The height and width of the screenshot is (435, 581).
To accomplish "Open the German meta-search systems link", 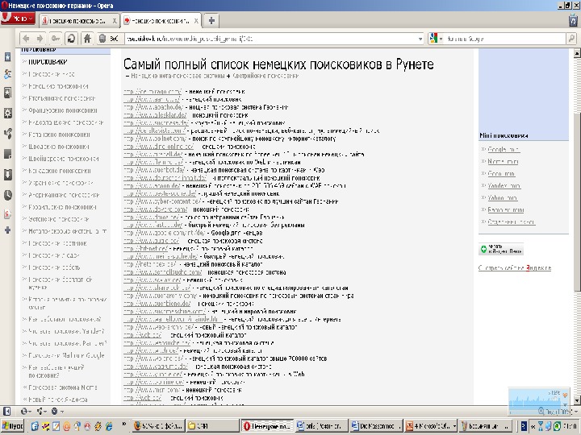I will 178,76.
